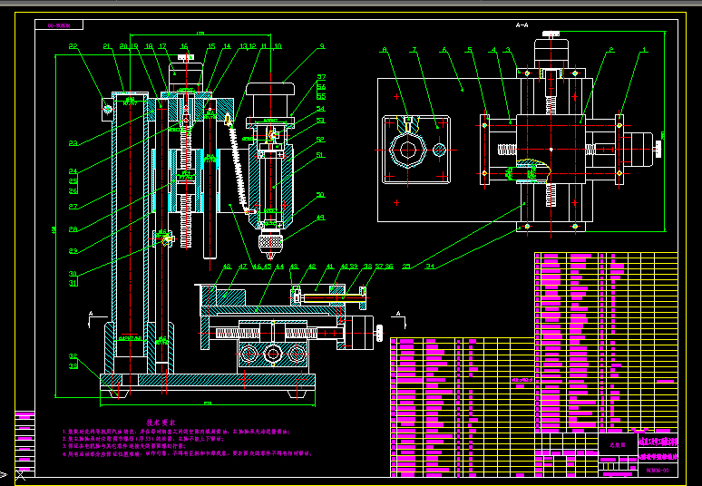Select part number label 33
Viewport: 702px width, 486px height.
point(73,366)
